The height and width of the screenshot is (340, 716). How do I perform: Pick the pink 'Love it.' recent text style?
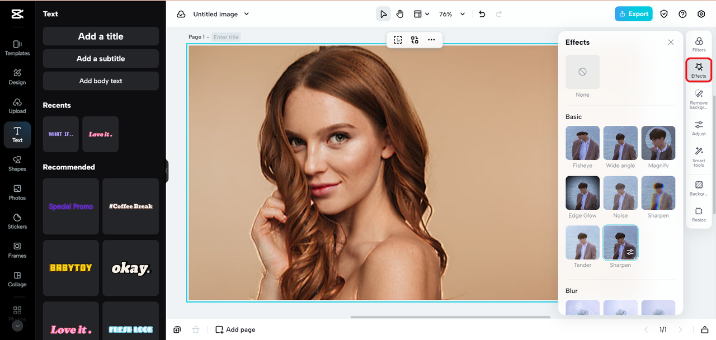click(x=101, y=134)
